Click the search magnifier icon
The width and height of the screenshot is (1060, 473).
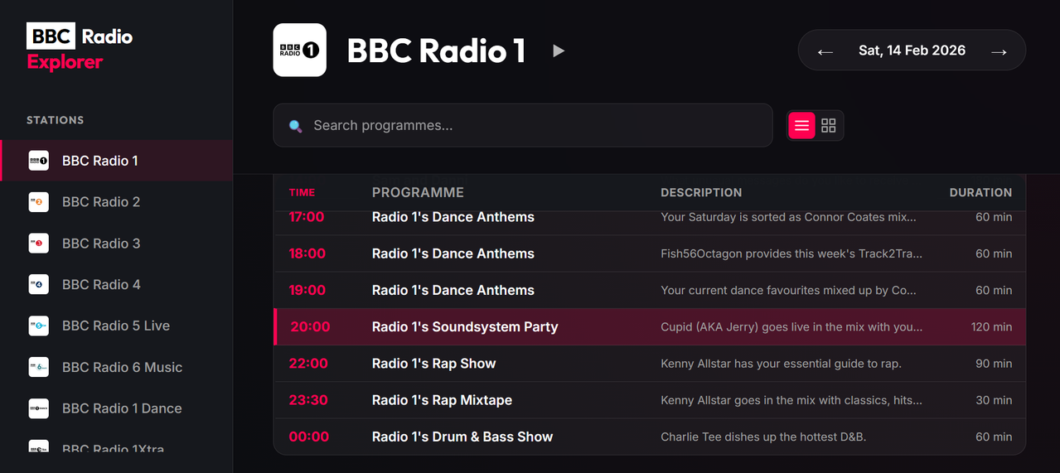(295, 126)
